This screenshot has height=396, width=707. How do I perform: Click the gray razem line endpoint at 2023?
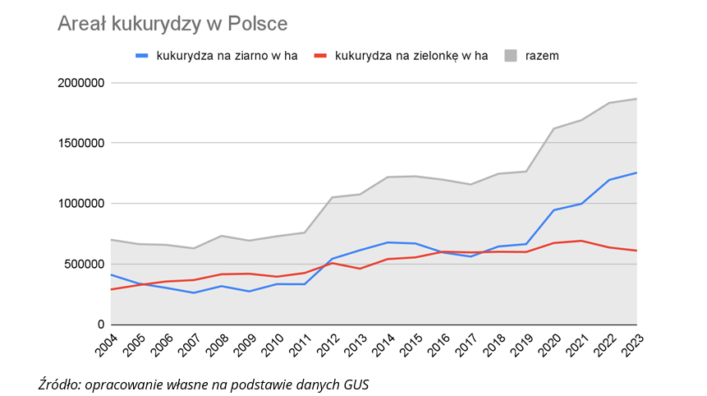(x=636, y=99)
